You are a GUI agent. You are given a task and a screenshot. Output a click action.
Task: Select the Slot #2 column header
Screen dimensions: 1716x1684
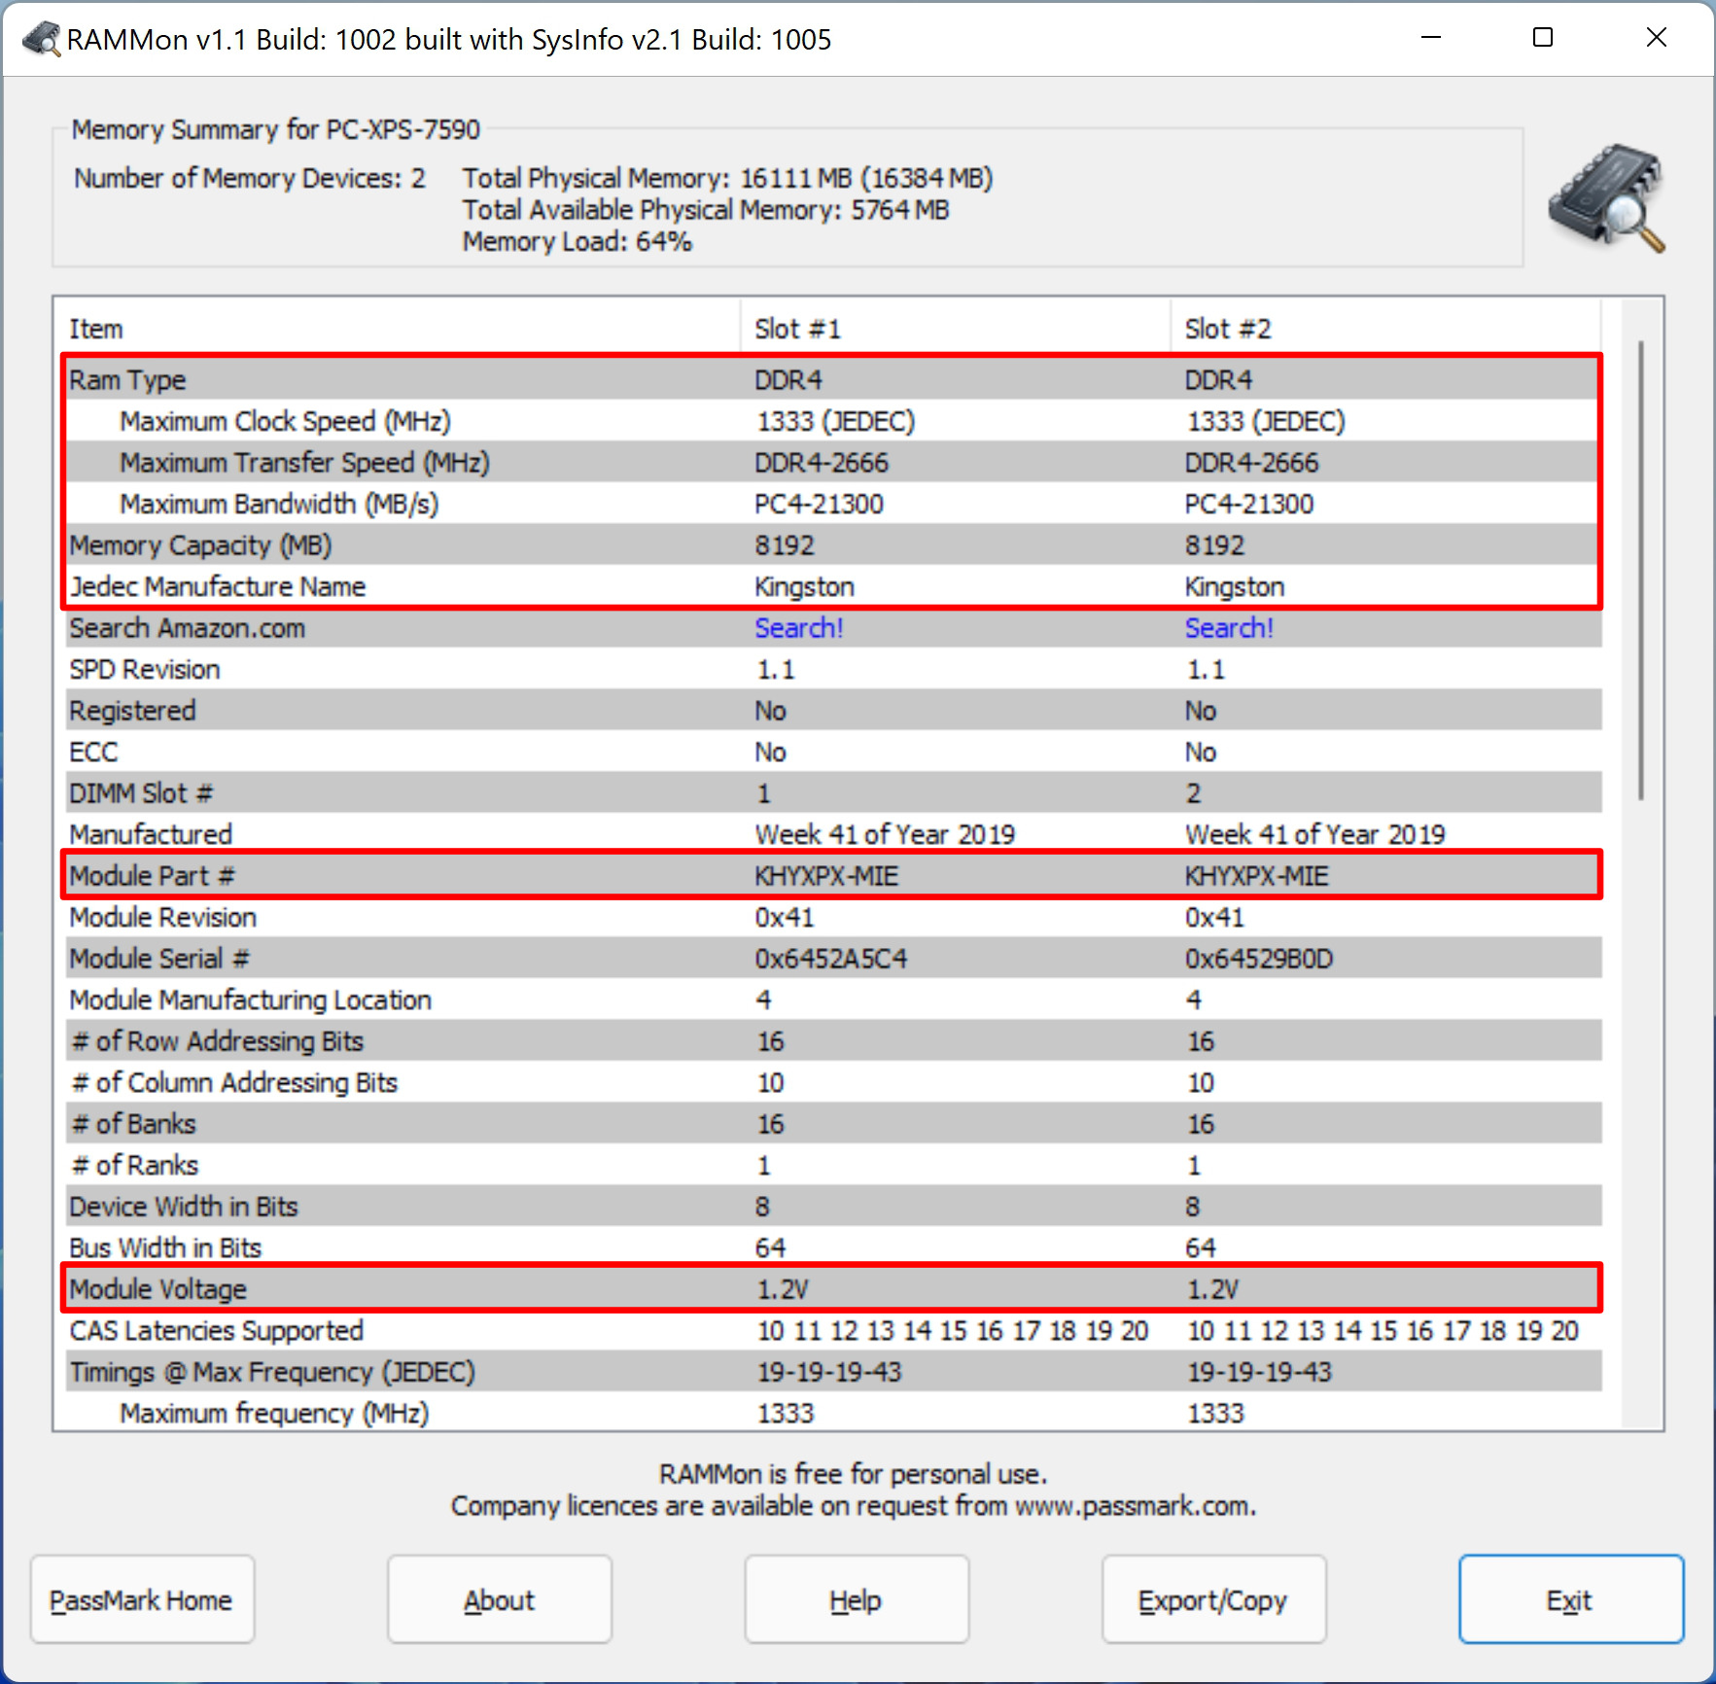click(x=1385, y=329)
